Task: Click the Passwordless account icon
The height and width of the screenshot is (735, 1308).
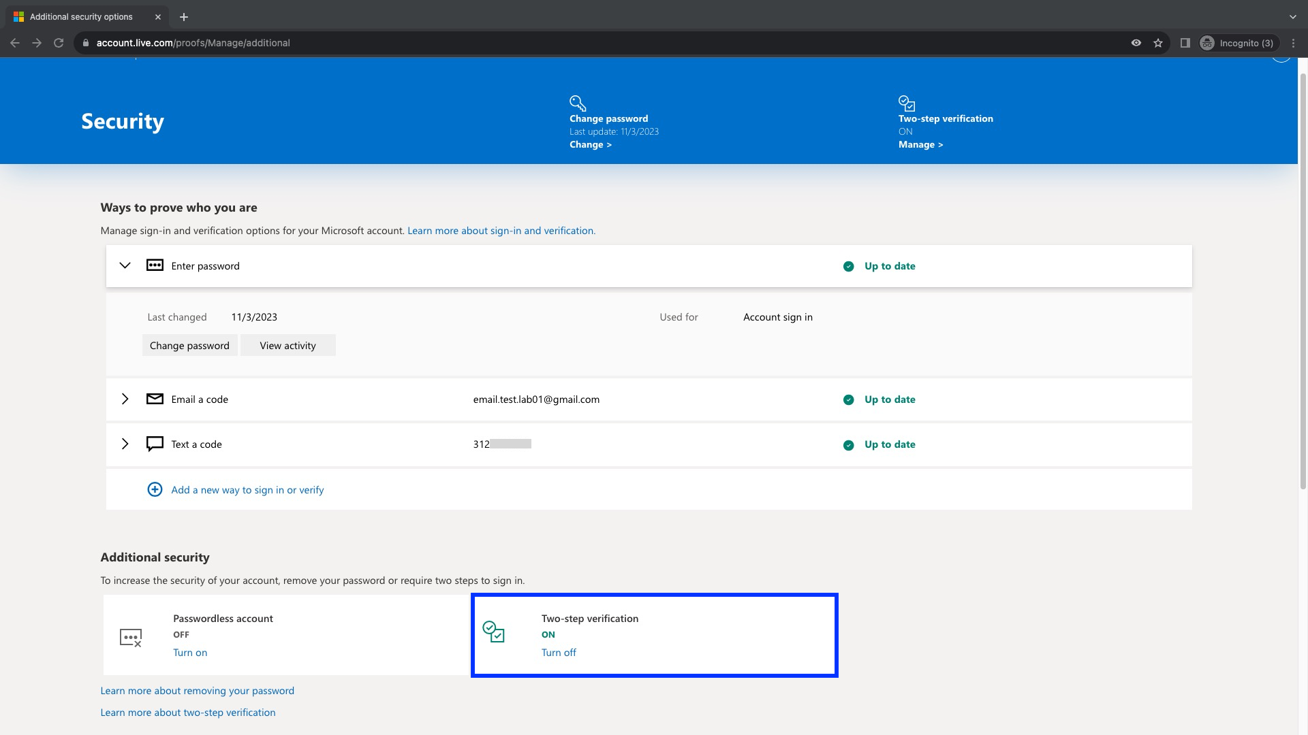Action: coord(131,638)
